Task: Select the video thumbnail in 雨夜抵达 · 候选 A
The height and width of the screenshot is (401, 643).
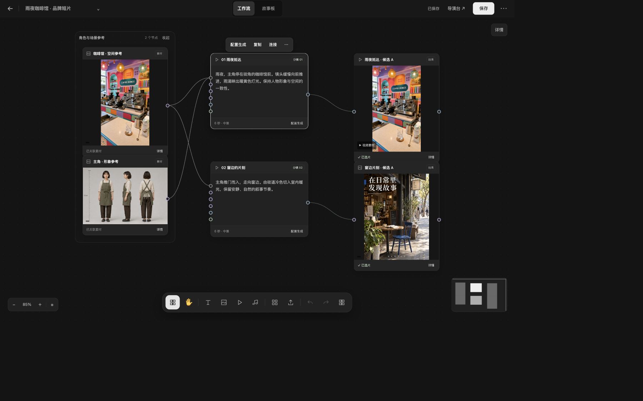Action: 397,109
